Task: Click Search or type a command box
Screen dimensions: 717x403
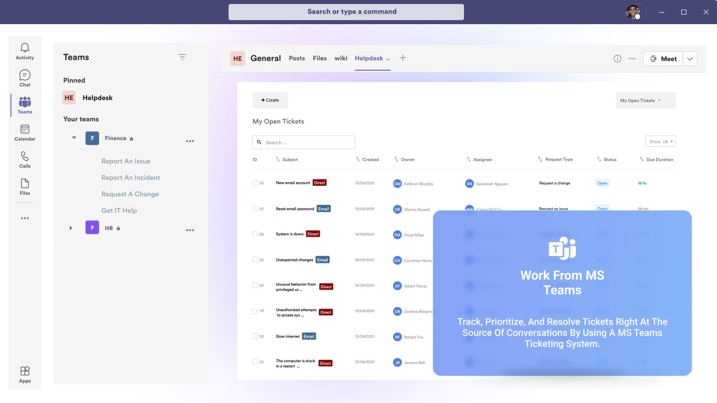Action: [x=346, y=12]
